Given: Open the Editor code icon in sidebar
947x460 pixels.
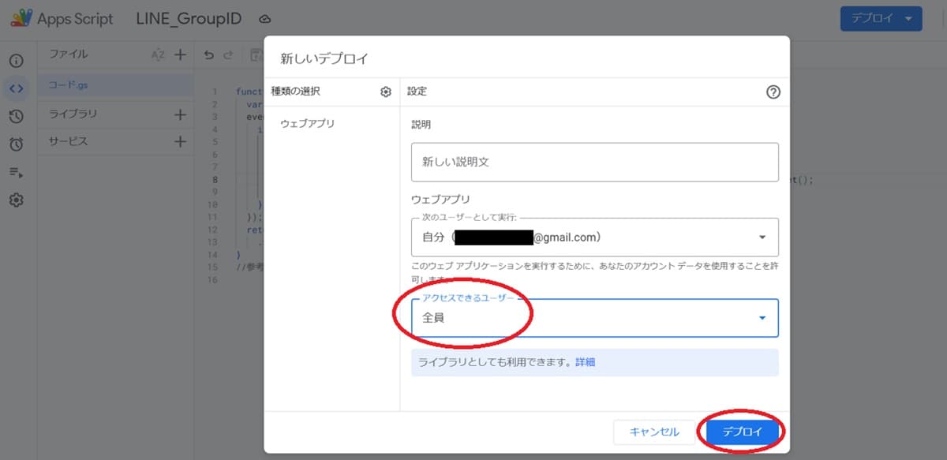Looking at the screenshot, I should (16, 88).
